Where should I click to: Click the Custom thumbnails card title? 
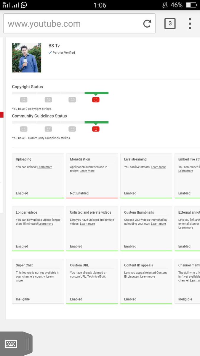[x=139, y=212]
